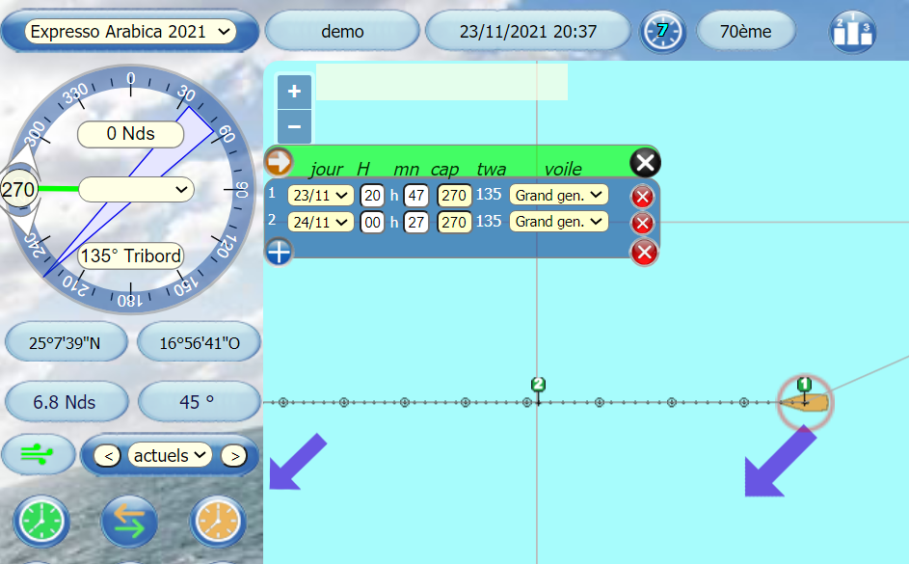This screenshot has width=909, height=564.
Task: Open the actuels forecast dropdown
Action: (x=169, y=455)
